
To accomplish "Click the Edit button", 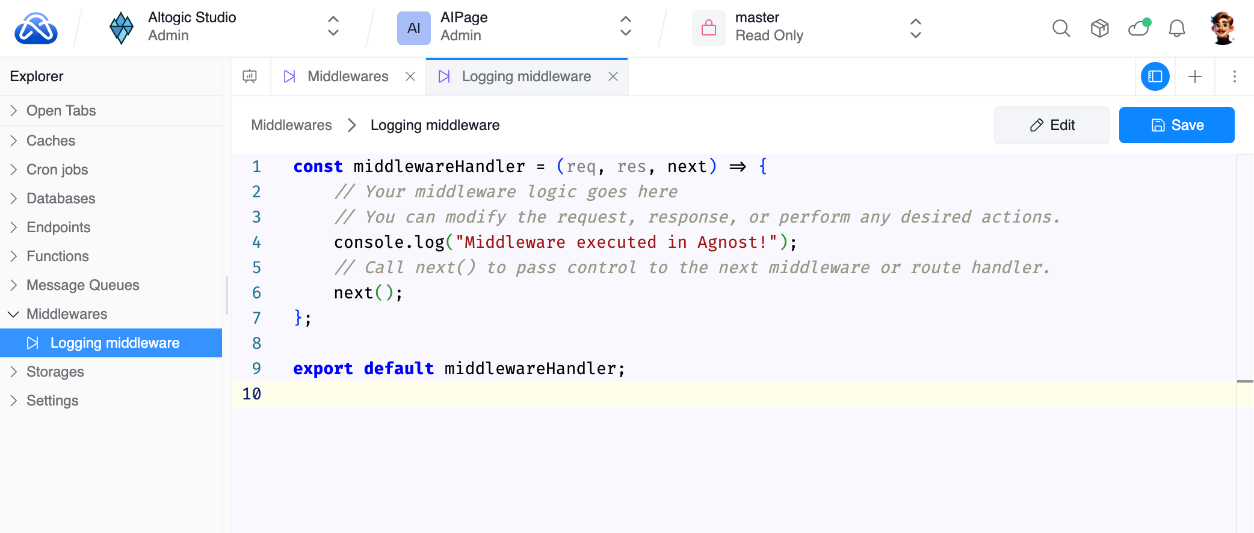I will click(1051, 125).
